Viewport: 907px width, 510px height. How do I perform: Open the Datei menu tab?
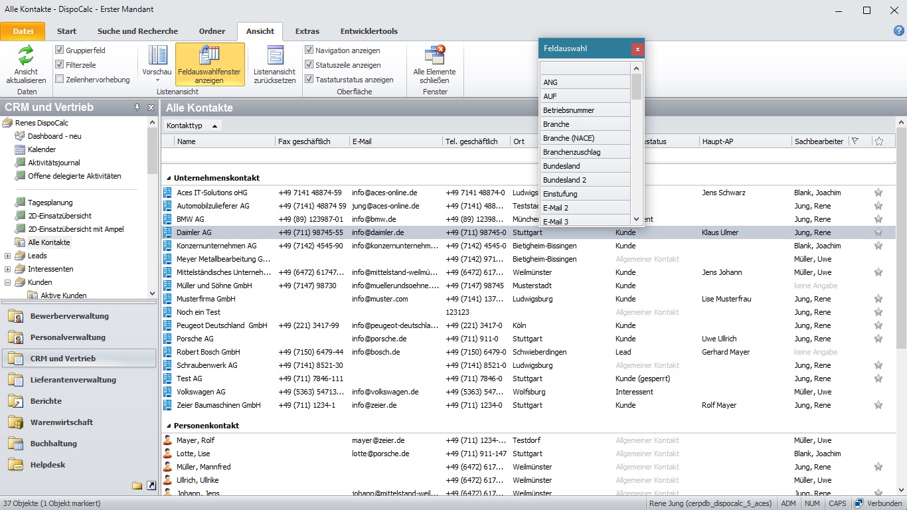pos(23,31)
